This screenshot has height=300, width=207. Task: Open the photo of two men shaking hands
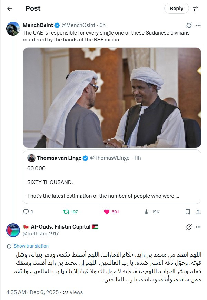[x=112, y=97]
